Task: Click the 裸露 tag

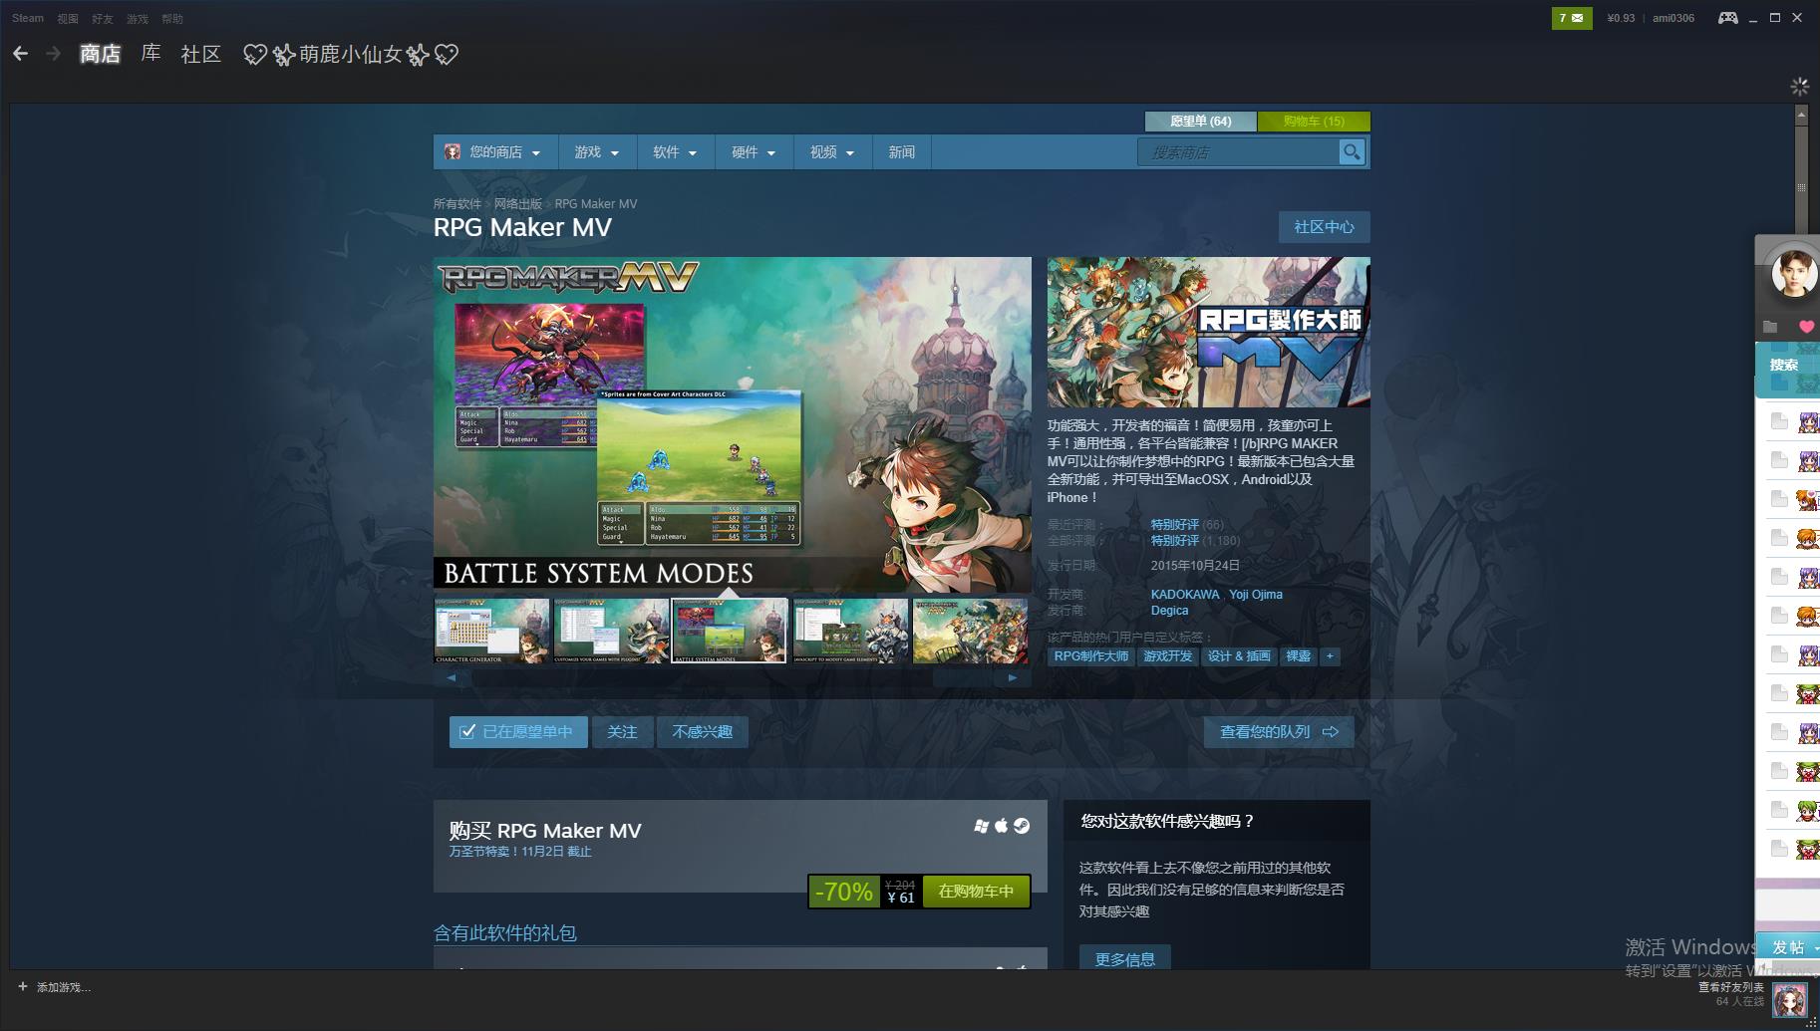Action: (1298, 656)
